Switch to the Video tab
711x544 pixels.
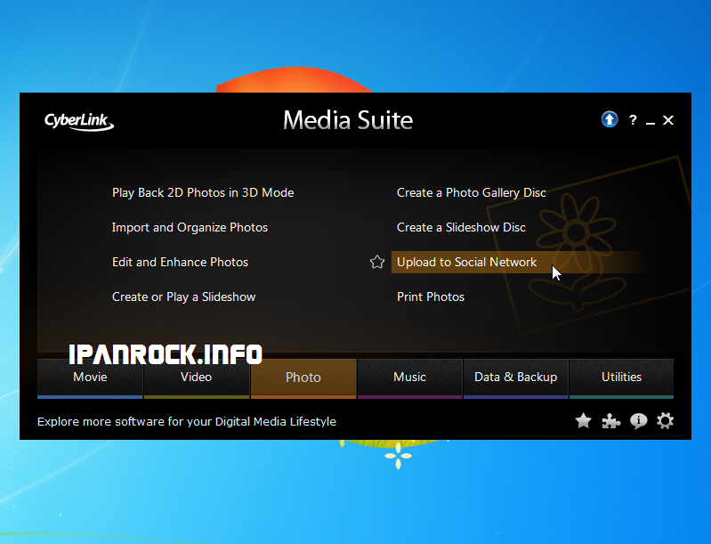(197, 378)
